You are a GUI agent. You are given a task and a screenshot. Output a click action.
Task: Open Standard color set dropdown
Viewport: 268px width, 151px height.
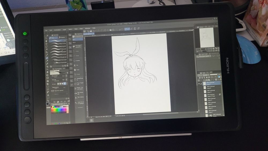click(x=58, y=104)
